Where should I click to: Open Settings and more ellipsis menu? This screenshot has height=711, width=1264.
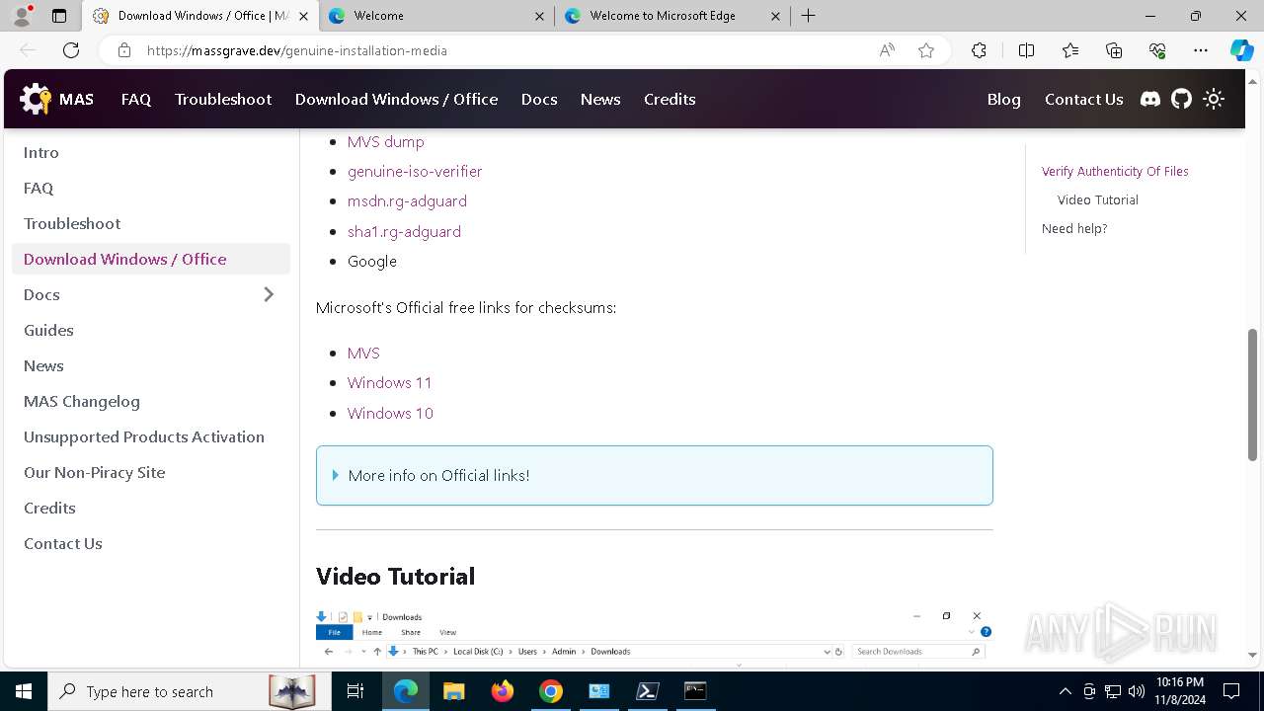(x=1201, y=50)
